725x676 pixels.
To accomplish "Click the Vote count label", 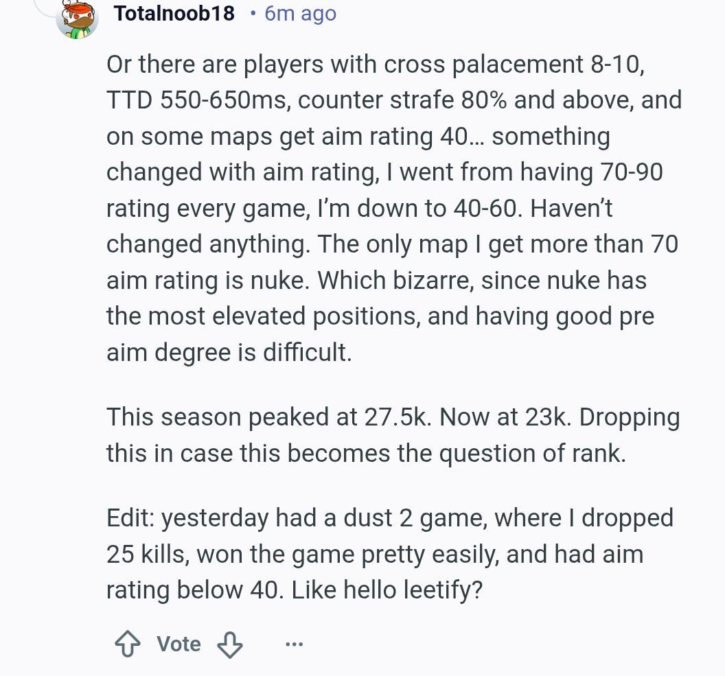I will [x=179, y=644].
